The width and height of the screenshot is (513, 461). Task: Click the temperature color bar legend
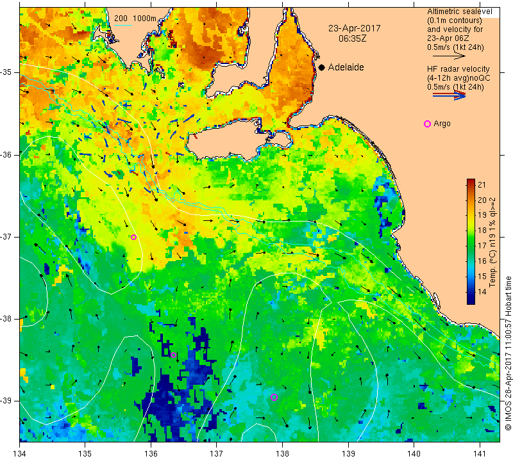(471, 241)
